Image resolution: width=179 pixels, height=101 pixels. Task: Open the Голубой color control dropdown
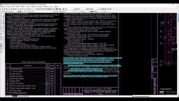[67, 12]
